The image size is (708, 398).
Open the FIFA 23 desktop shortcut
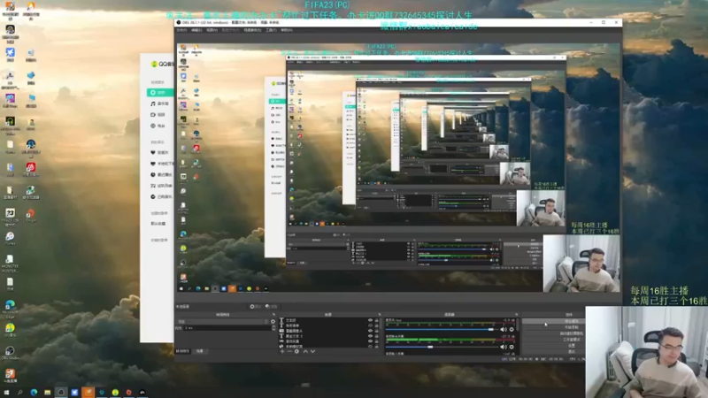(10, 216)
